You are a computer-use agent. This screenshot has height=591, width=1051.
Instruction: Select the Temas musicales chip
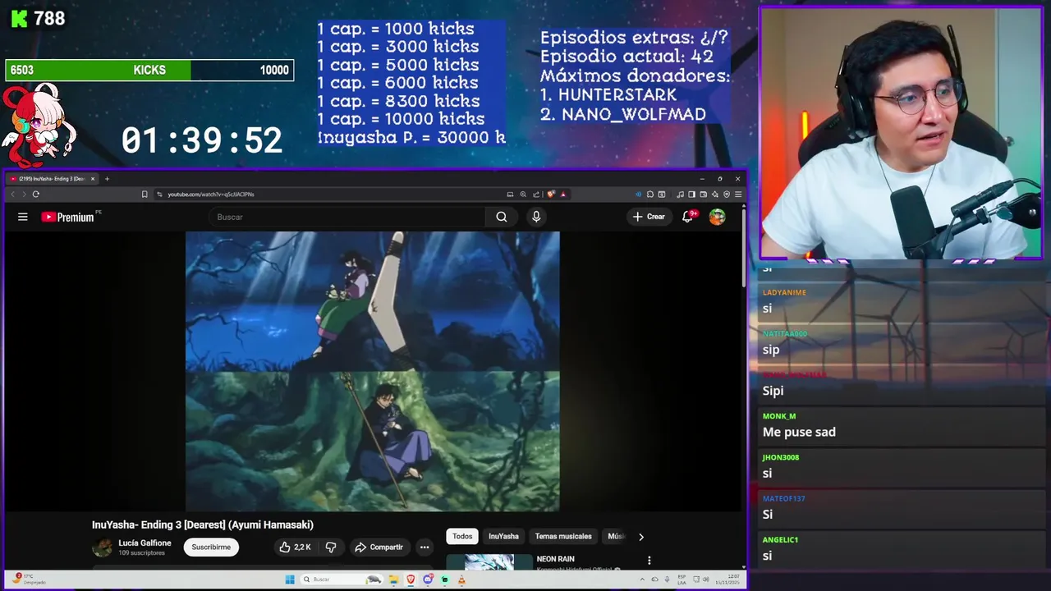(563, 536)
